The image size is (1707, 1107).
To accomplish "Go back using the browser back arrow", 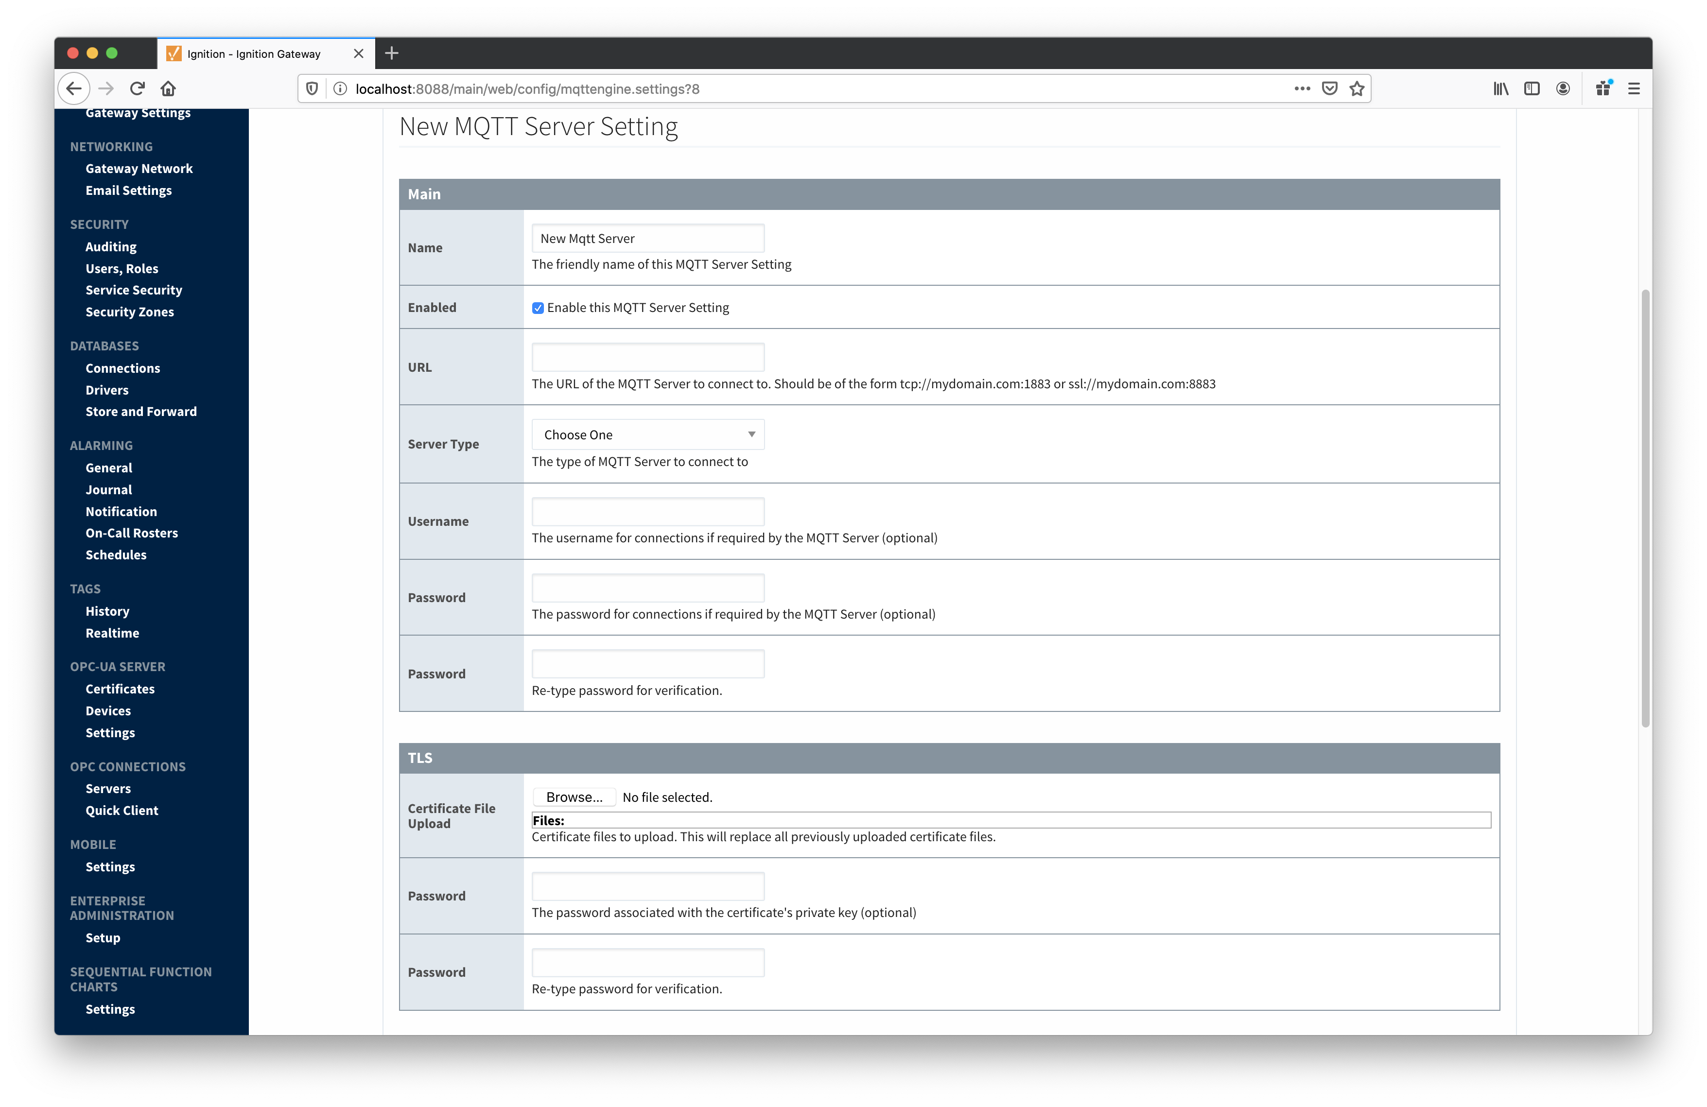I will (x=74, y=88).
